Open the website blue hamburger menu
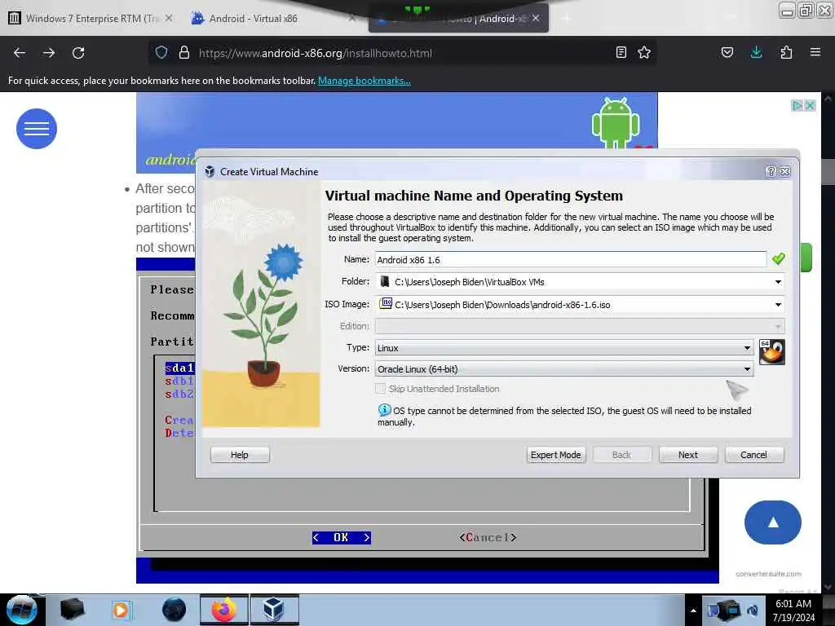This screenshot has height=626, width=835. (36, 129)
